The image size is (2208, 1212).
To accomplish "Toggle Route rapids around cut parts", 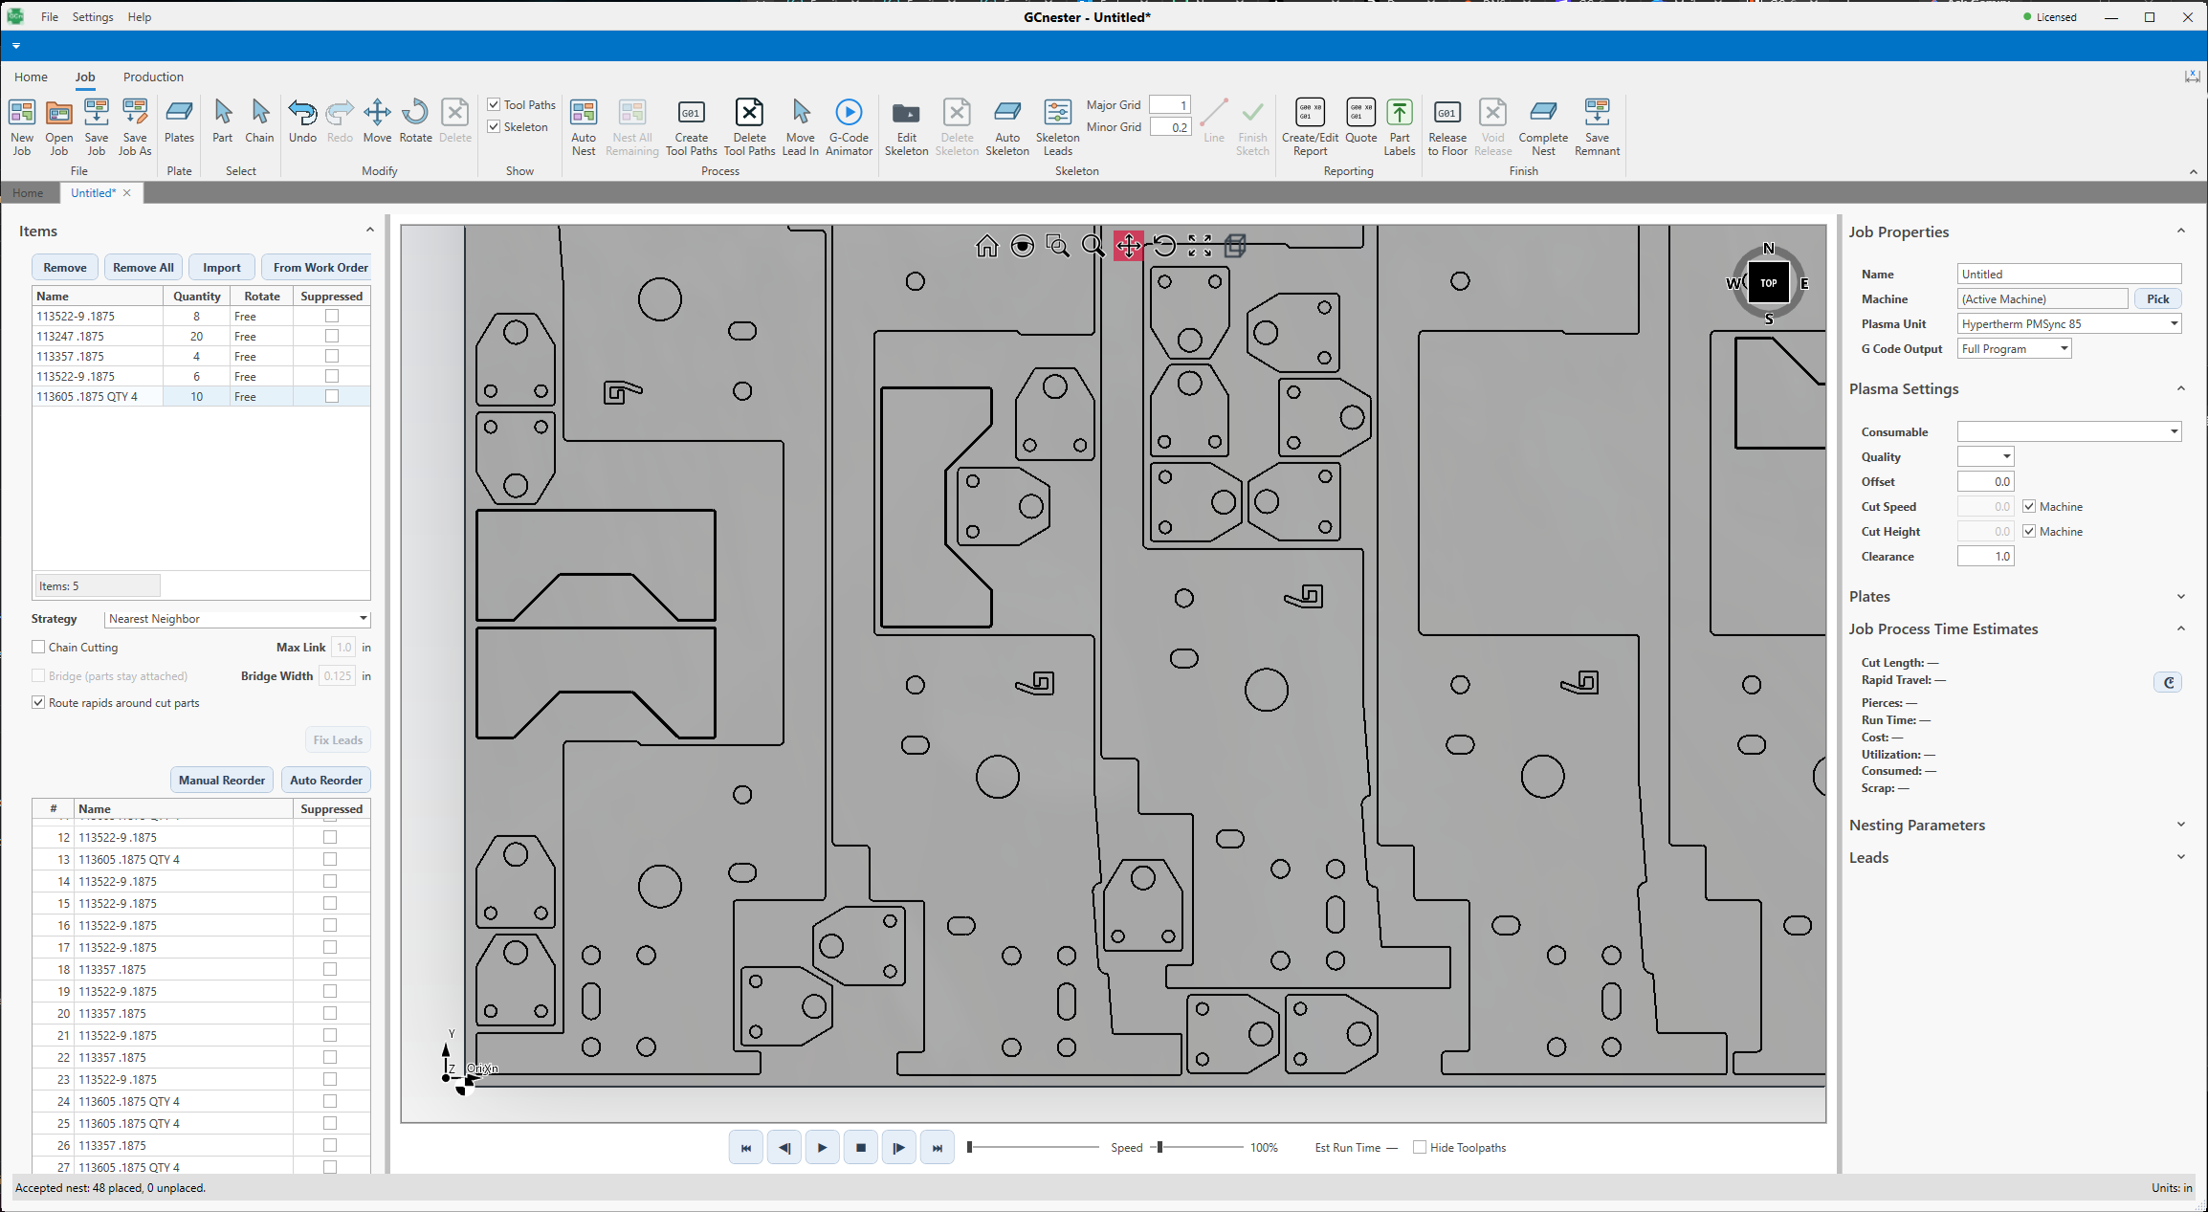I will tap(38, 702).
